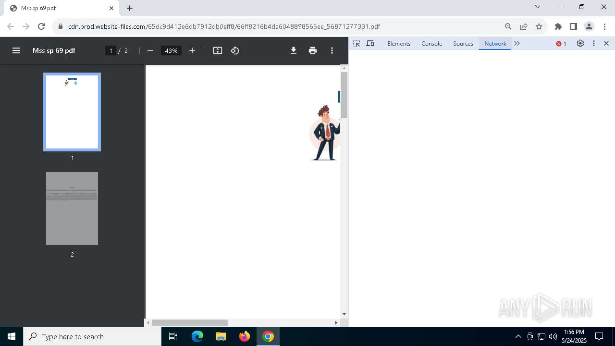
Task: Click the scroll up arrow of PDF
Action: pyautogui.click(x=344, y=68)
